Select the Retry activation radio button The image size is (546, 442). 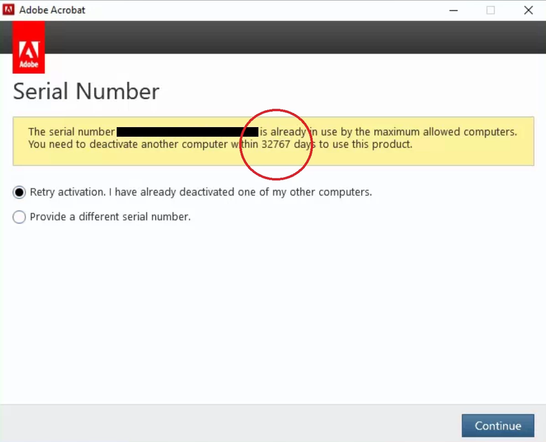[x=19, y=192]
